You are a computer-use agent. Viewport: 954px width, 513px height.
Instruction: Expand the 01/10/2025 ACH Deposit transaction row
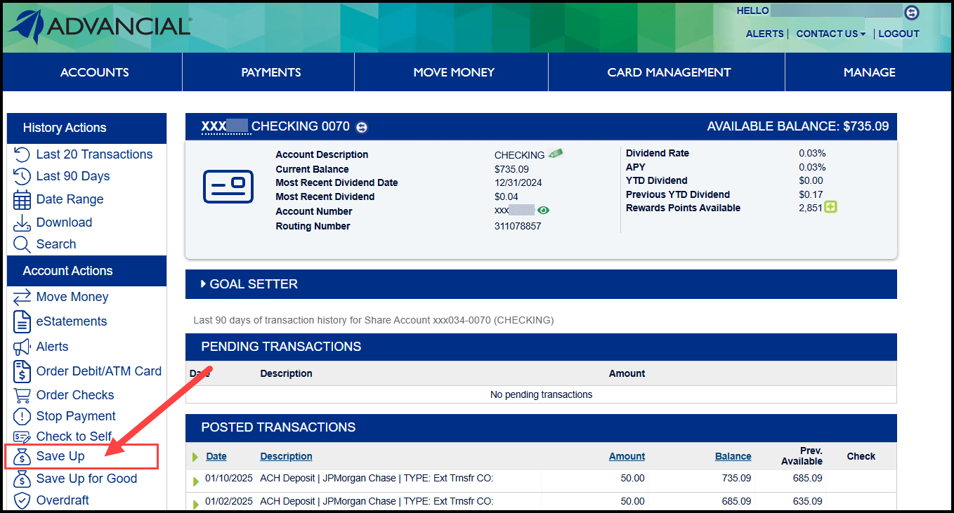tap(196, 481)
